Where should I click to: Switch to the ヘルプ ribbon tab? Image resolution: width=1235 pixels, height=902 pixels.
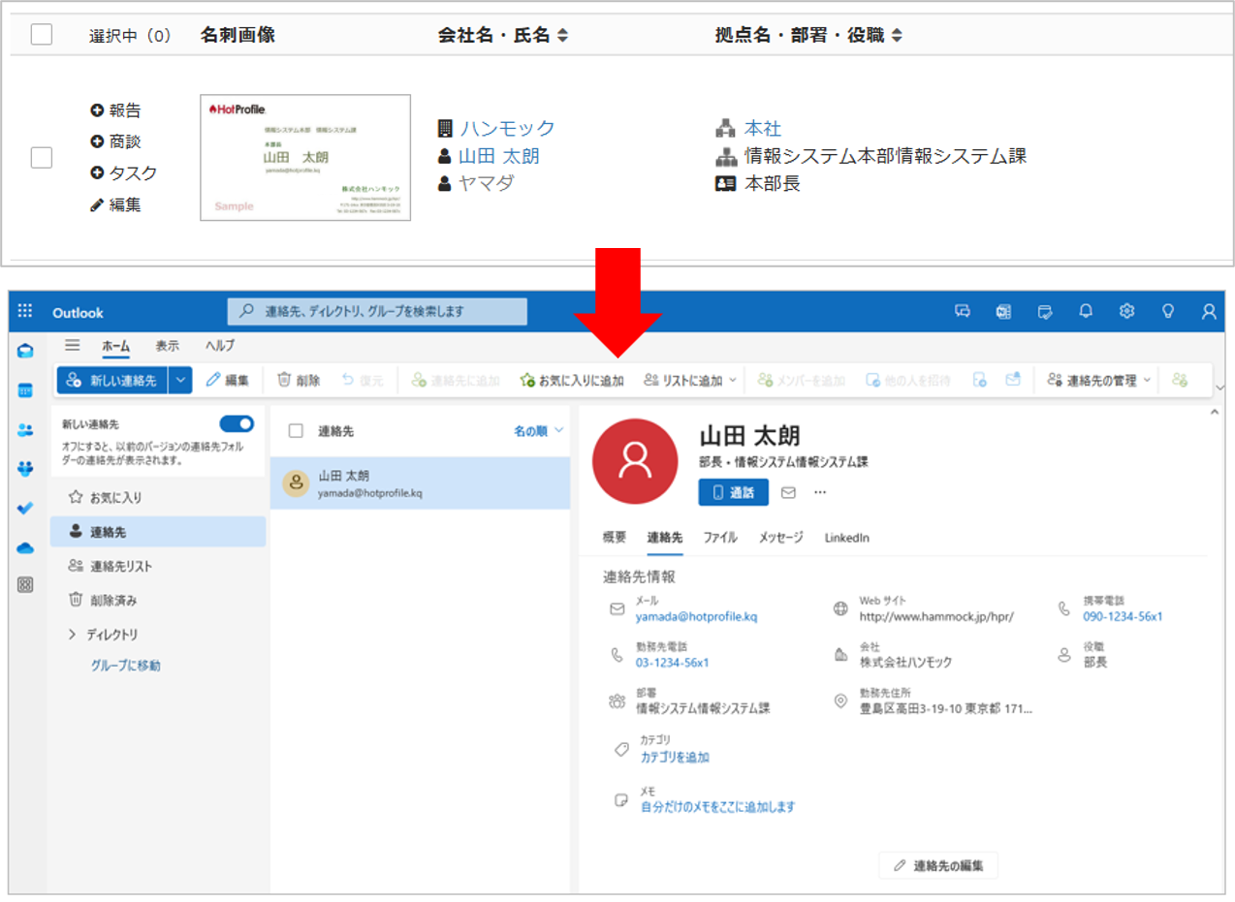click(x=219, y=345)
